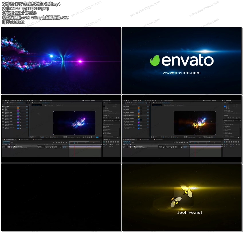
Task: Select the Zoom tool in the purple-particle After Effects frame
Action: (x=8, y=101)
